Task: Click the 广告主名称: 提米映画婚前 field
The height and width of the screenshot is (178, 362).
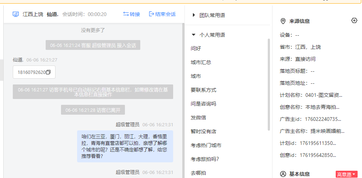Action: pyautogui.click(x=312, y=131)
